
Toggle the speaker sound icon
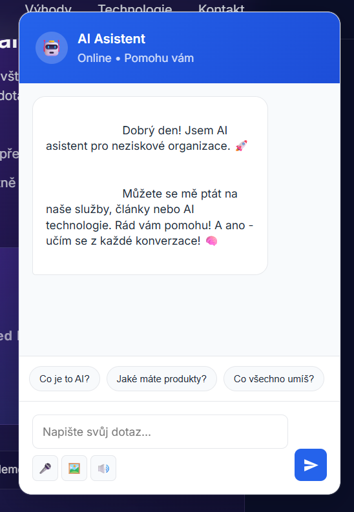click(x=103, y=468)
